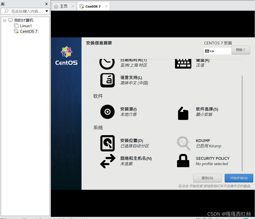This screenshot has width=255, height=219.
Task: Open 安装位置(D) settings
Action: tap(131, 141)
